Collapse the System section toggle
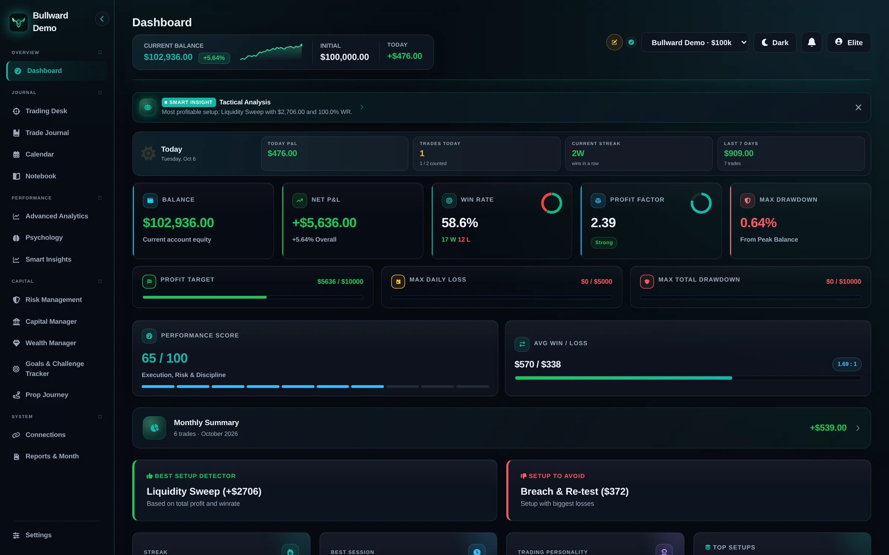The height and width of the screenshot is (555, 889). (x=100, y=417)
